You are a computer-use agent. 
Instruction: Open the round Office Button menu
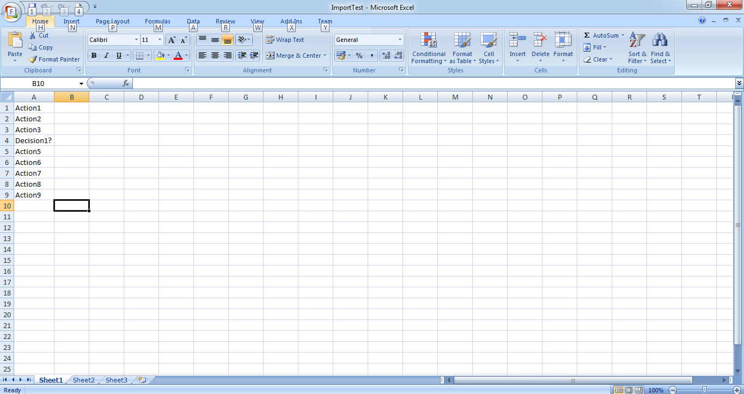(11, 12)
